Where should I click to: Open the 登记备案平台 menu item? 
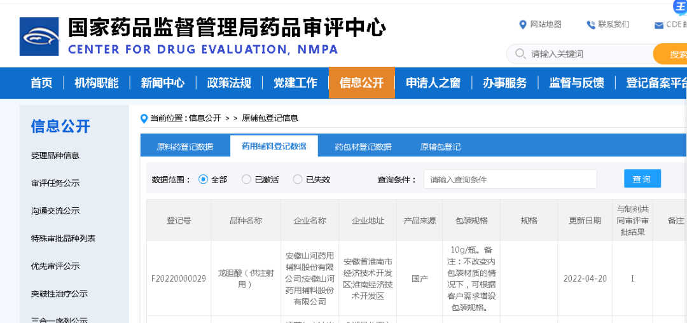tap(656, 83)
